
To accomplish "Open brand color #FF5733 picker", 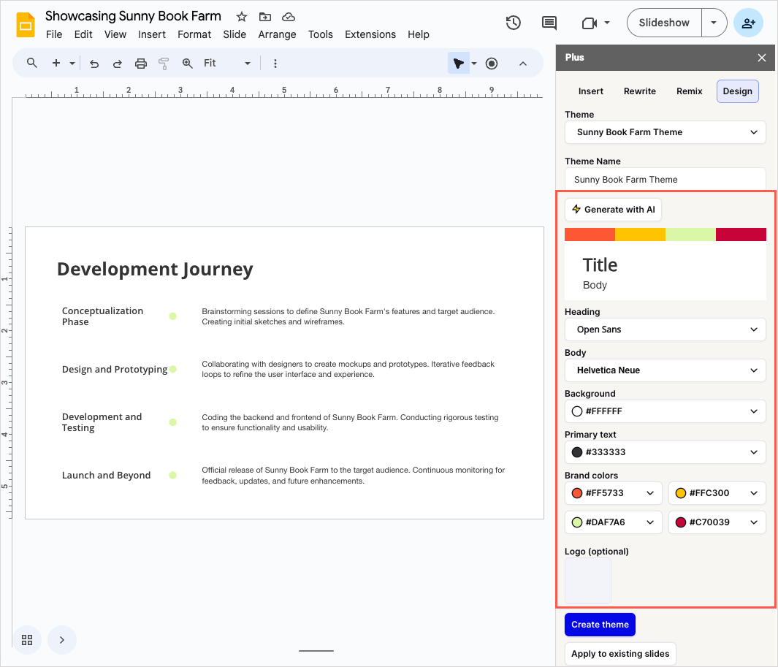I will coord(614,493).
